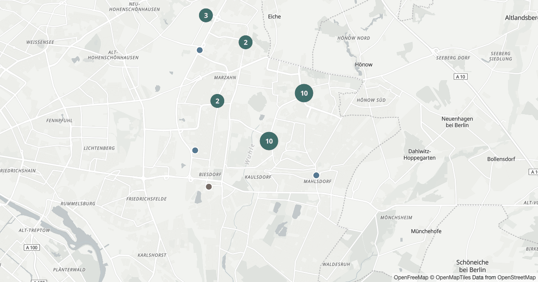Click the Mönchsheim label

coord(396,217)
